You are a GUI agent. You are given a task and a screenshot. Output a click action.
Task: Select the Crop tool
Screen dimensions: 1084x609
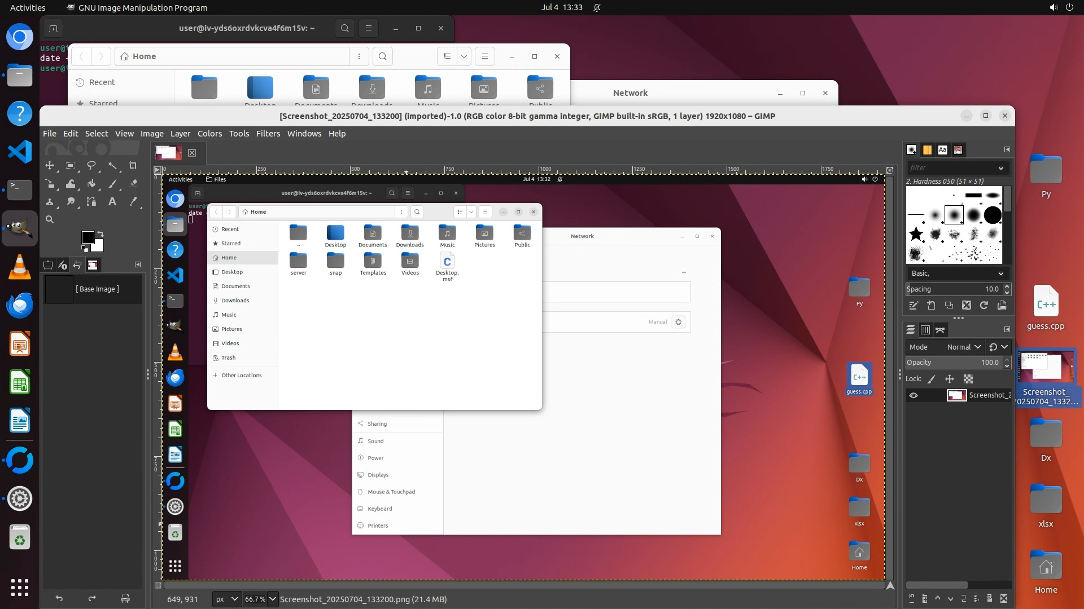tap(133, 166)
